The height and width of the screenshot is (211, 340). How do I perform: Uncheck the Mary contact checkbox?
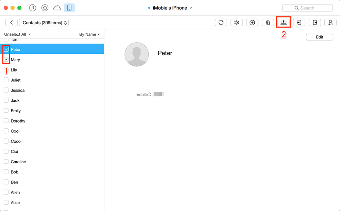pos(6,60)
